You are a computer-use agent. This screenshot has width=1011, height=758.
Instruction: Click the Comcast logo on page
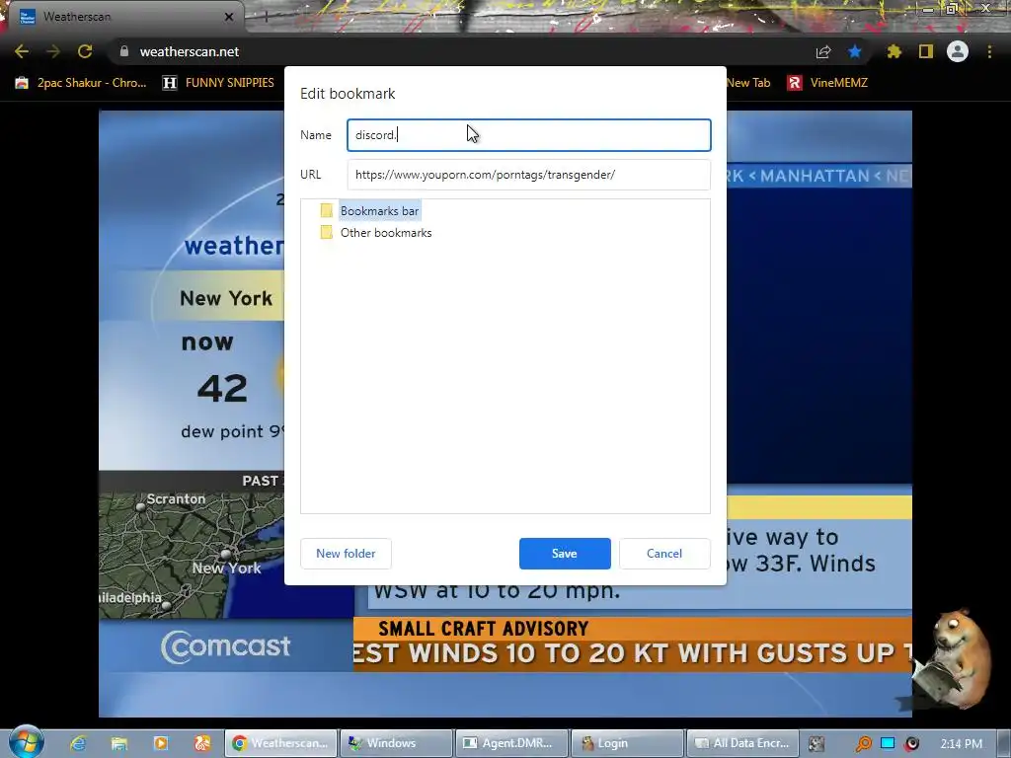pyautogui.click(x=226, y=646)
